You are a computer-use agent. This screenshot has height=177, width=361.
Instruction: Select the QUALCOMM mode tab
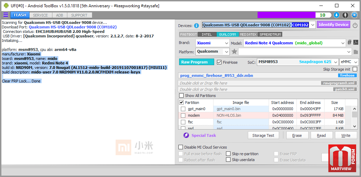coord(227,35)
